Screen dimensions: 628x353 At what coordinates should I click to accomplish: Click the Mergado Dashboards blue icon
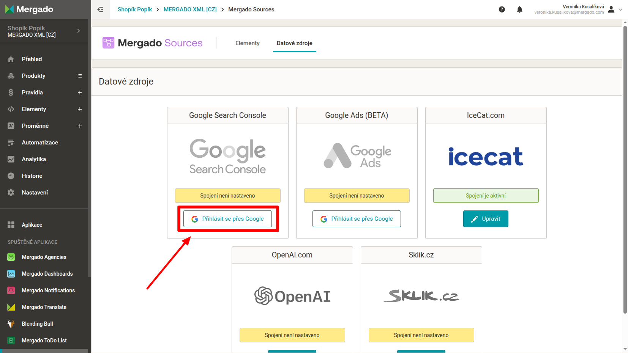click(11, 274)
